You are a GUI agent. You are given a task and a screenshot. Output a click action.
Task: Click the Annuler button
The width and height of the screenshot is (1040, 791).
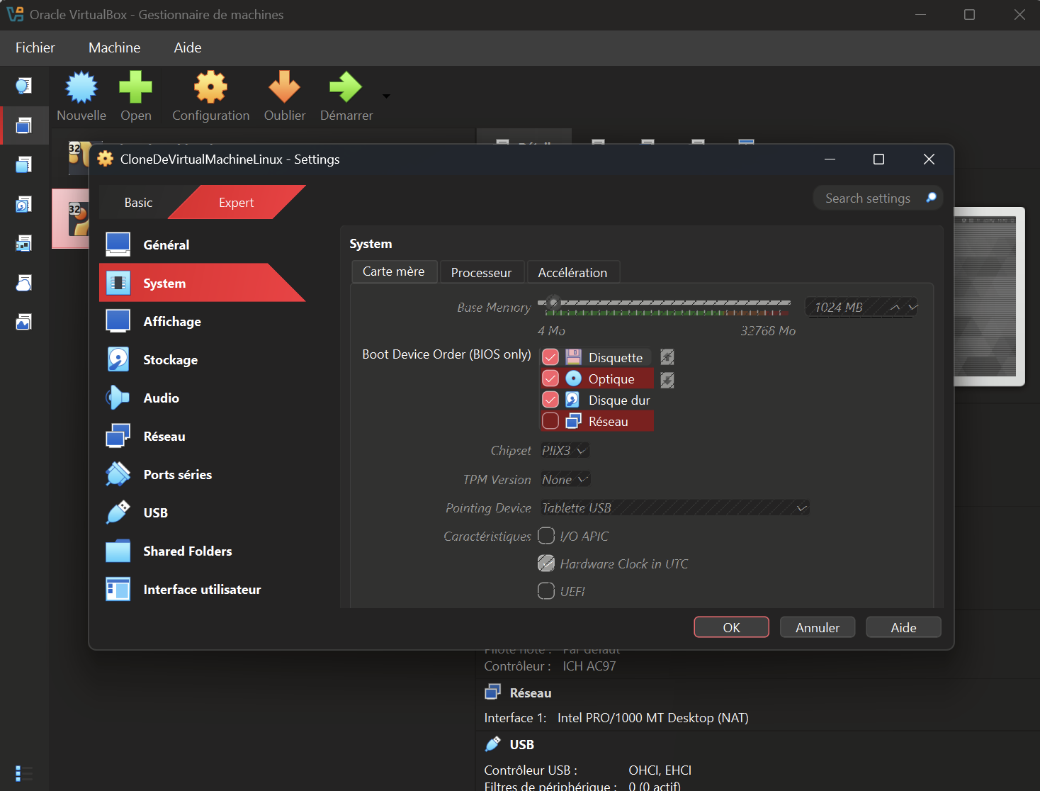[818, 627]
